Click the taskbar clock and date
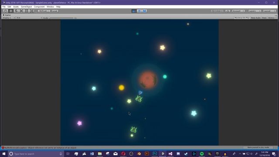This screenshot has width=279, height=157. (265, 154)
